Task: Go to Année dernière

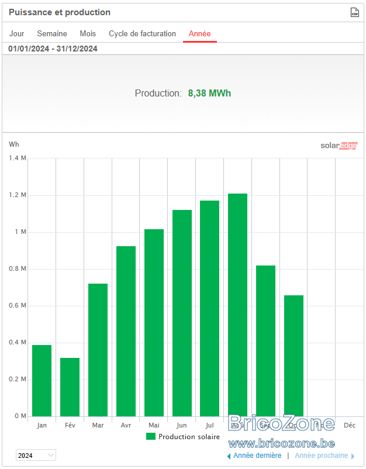Action: click(257, 455)
